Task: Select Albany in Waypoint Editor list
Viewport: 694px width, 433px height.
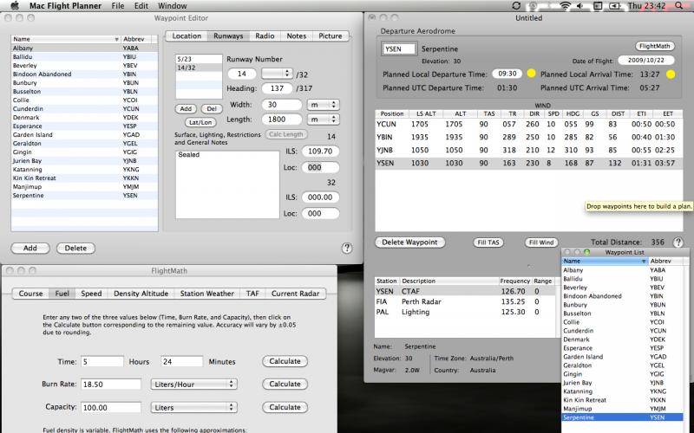Action: pyautogui.click(x=84, y=48)
